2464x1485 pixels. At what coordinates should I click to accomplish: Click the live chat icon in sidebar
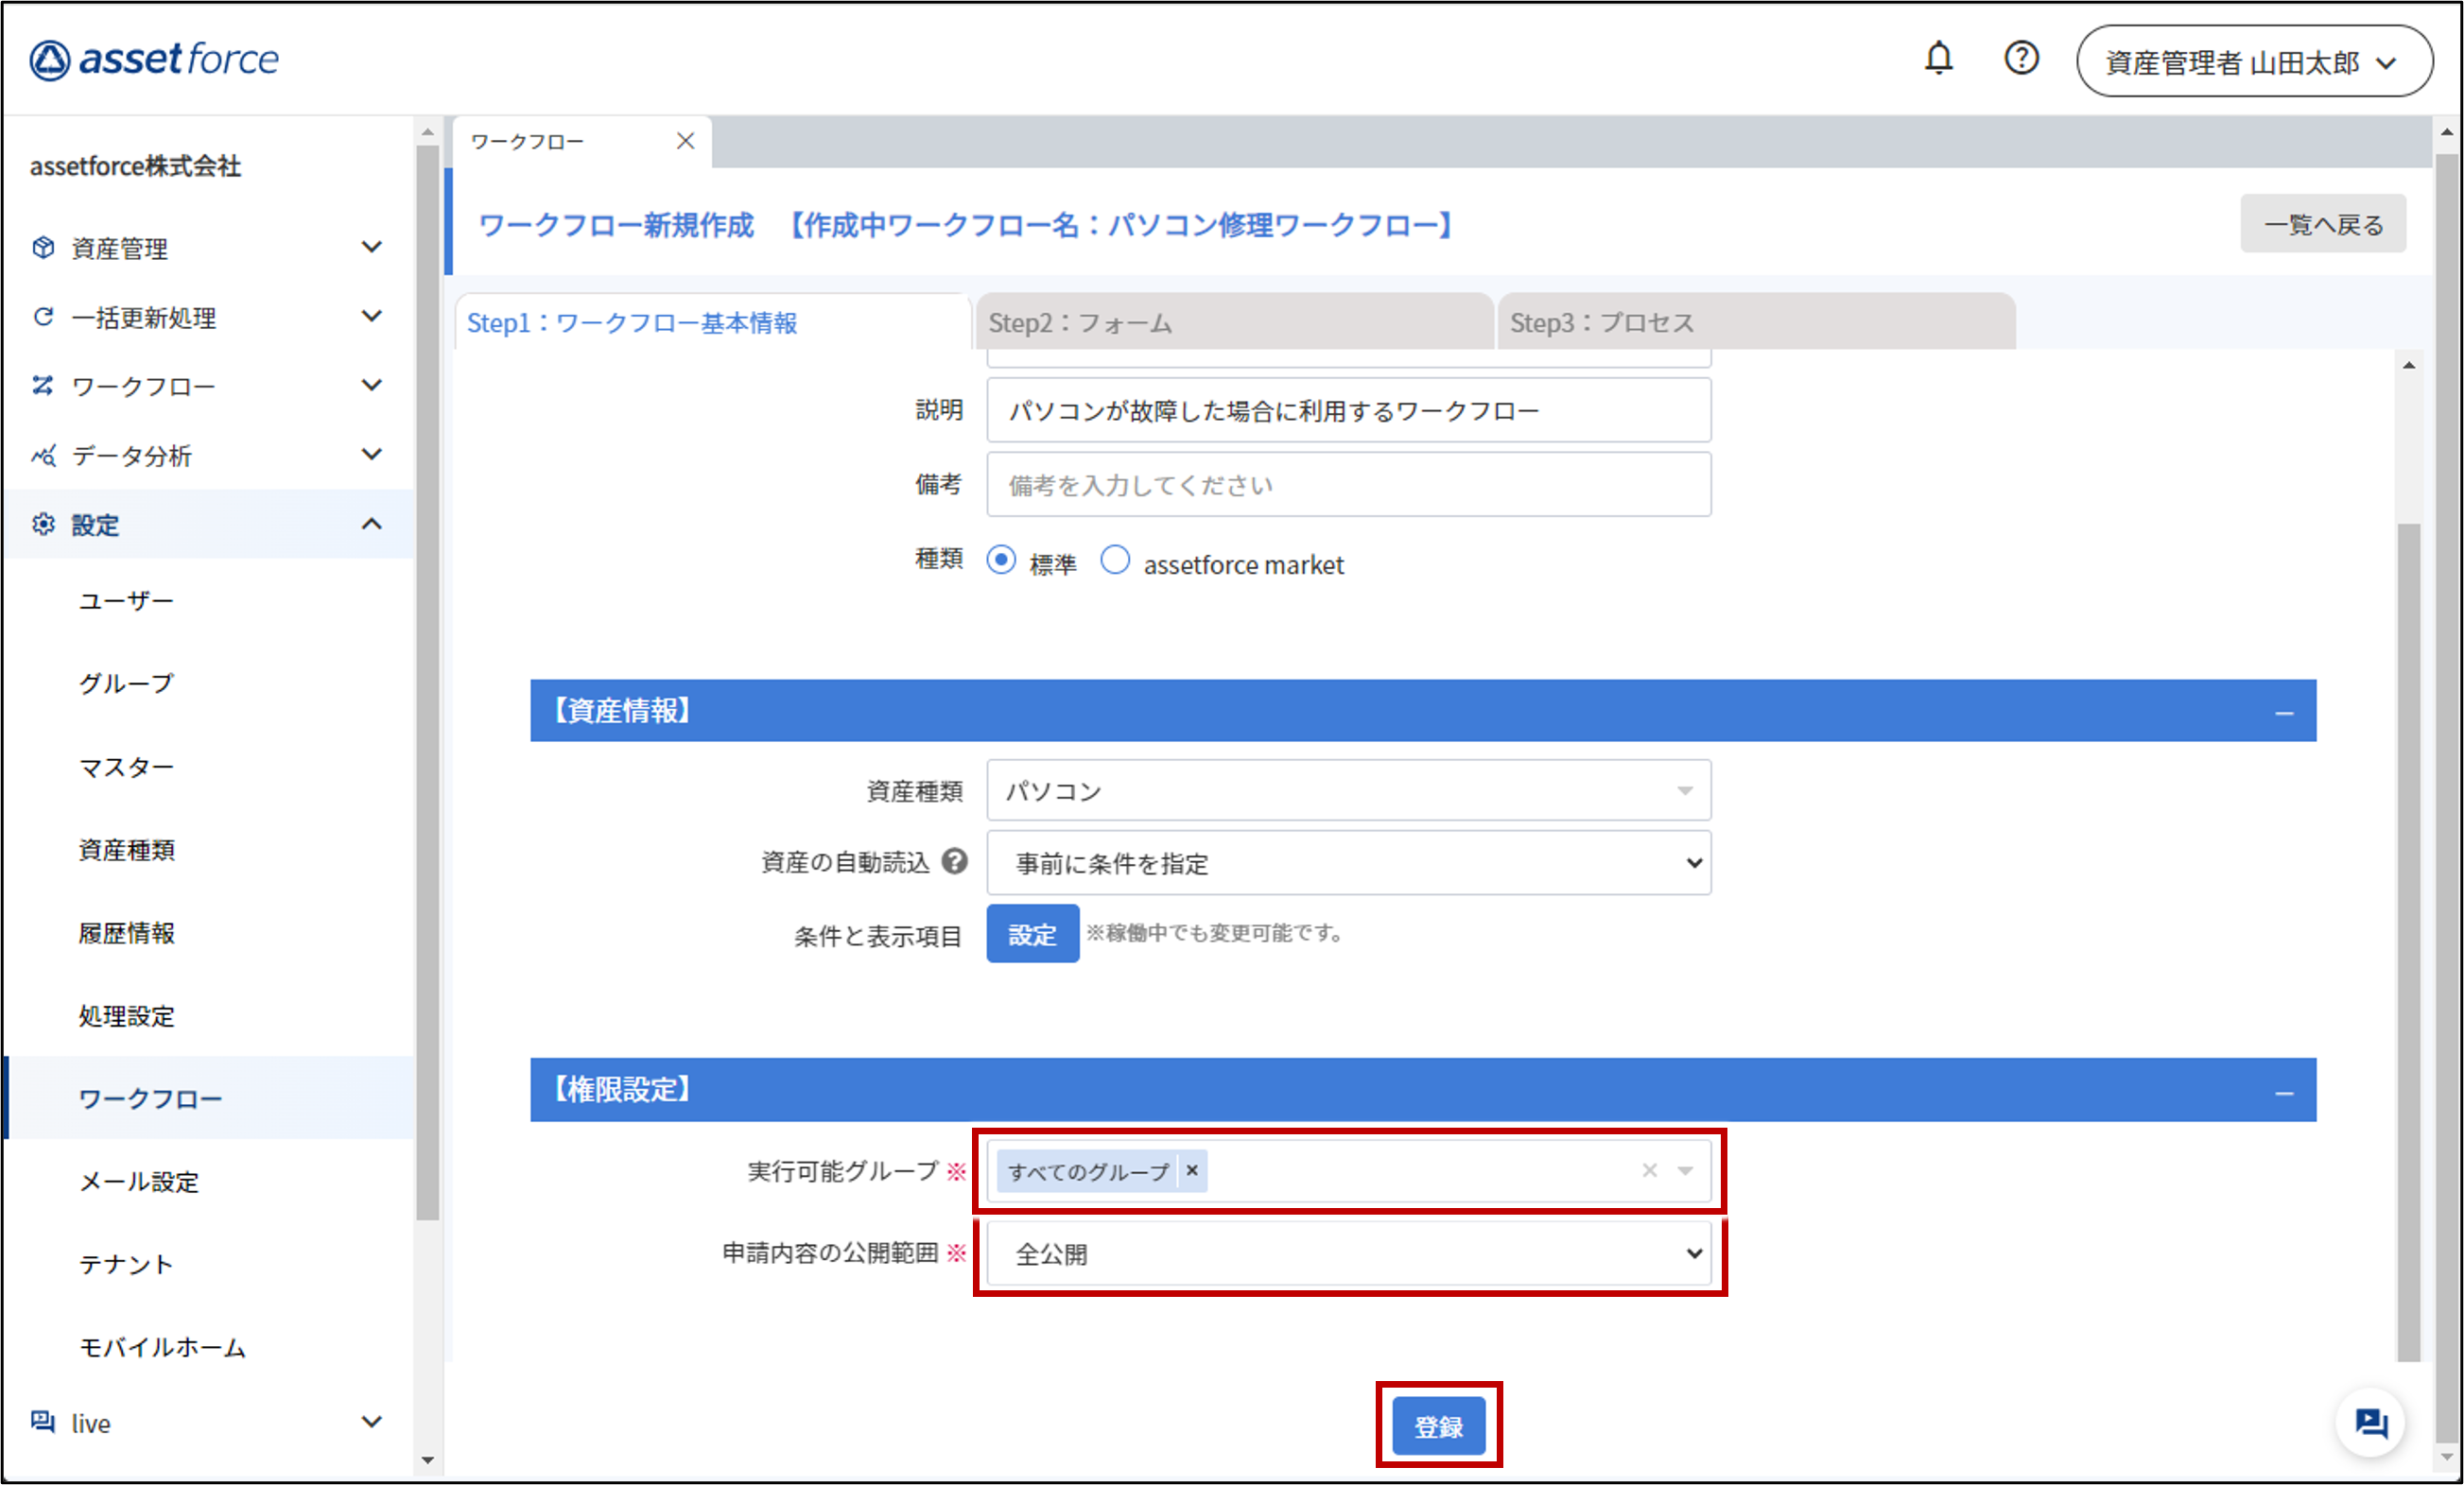(x=43, y=1421)
